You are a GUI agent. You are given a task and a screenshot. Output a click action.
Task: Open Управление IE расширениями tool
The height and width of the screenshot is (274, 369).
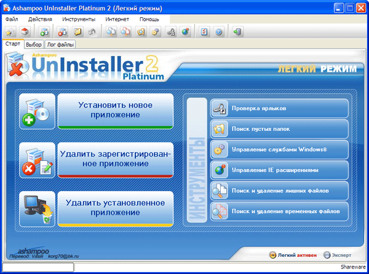pyautogui.click(x=279, y=170)
